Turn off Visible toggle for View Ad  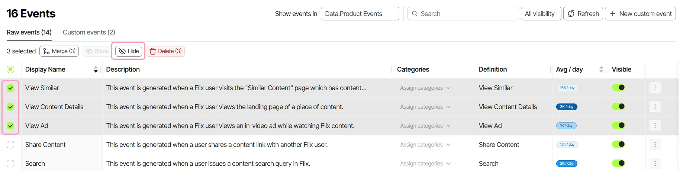[x=619, y=125]
